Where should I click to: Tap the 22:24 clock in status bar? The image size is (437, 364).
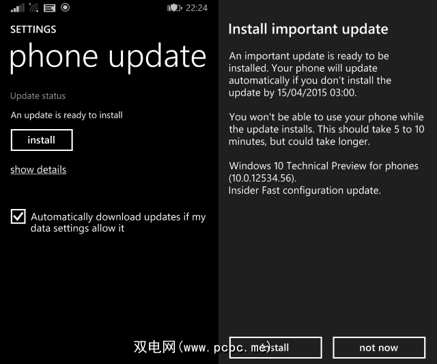click(x=197, y=8)
